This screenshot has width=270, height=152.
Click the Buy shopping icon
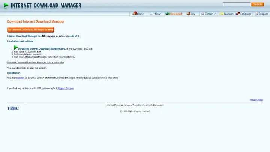[187, 14]
